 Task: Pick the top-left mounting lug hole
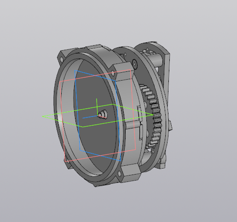(x=62, y=59)
